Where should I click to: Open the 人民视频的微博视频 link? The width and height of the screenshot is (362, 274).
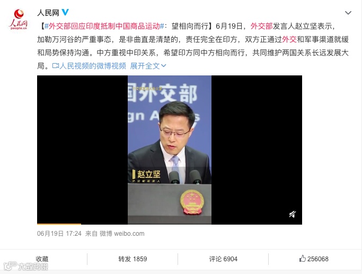point(93,66)
